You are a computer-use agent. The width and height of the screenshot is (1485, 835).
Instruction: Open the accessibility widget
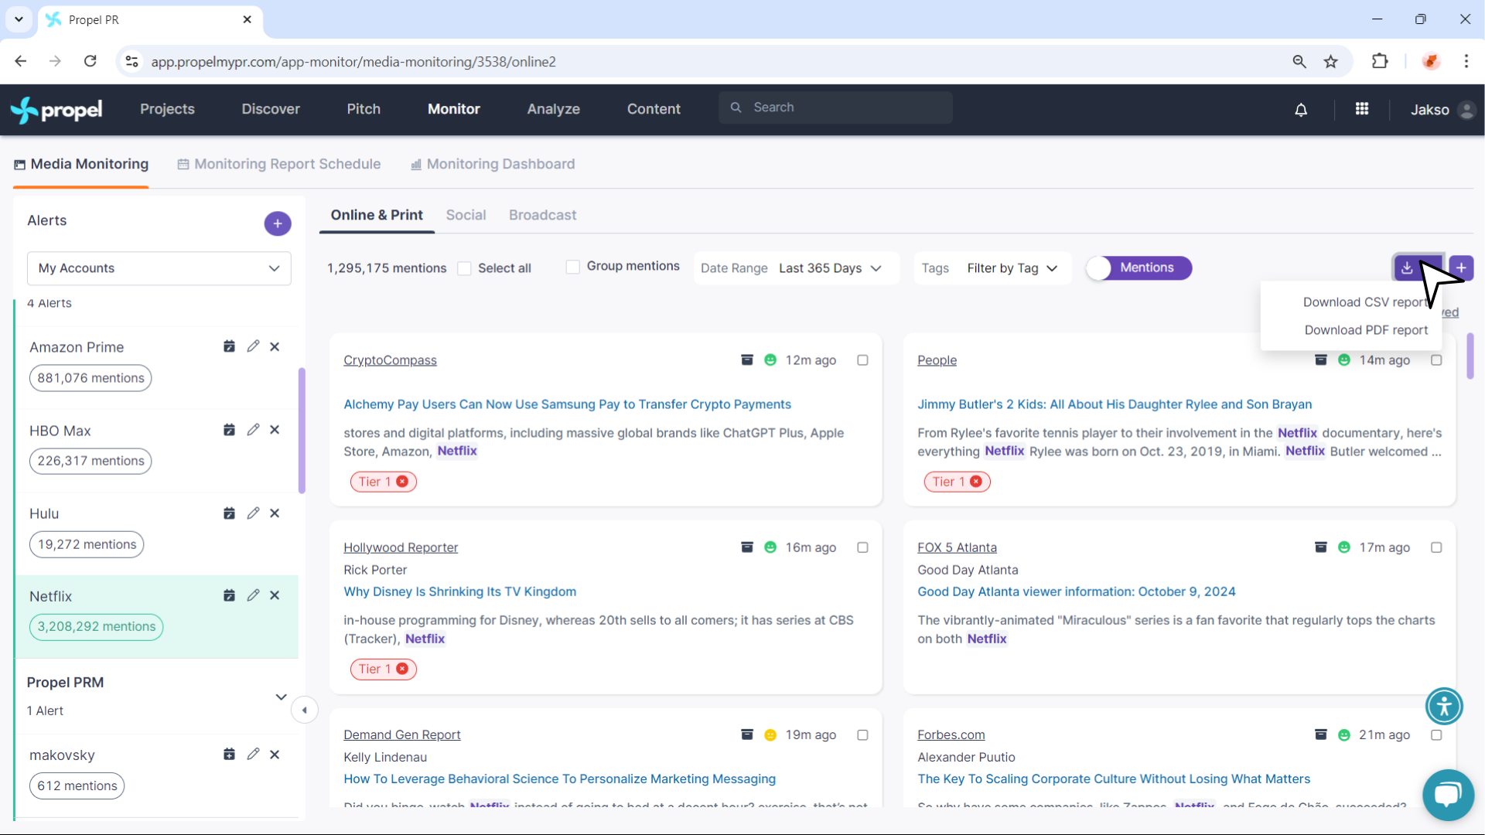click(x=1444, y=706)
